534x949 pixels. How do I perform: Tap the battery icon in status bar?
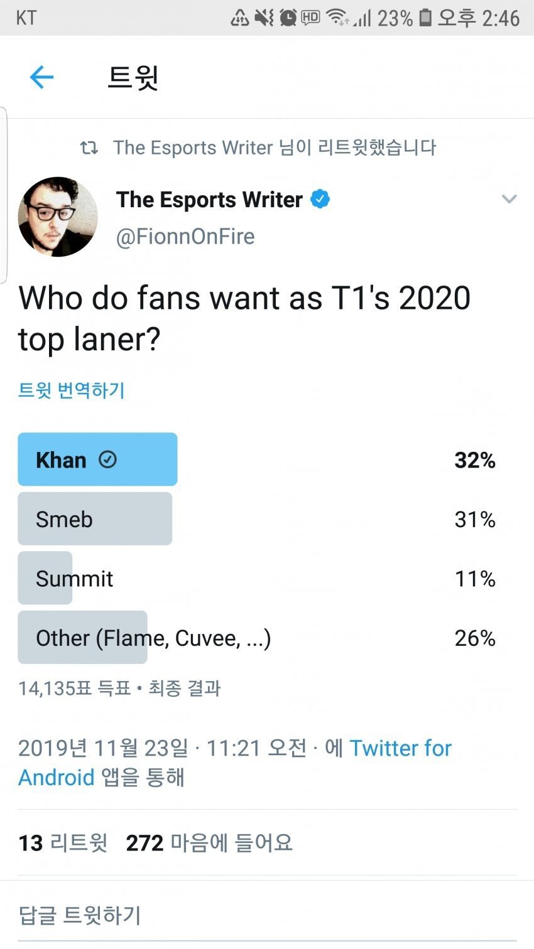[x=425, y=18]
